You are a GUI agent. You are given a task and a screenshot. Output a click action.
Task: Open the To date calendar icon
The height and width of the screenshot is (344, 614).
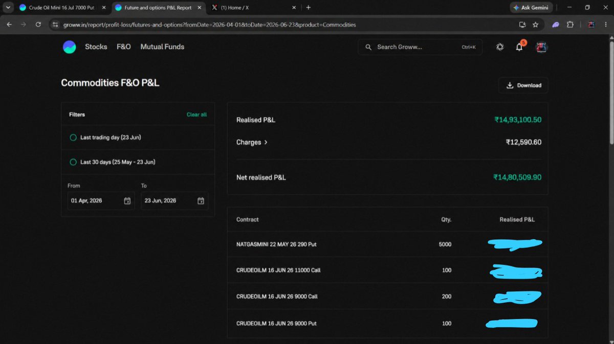click(x=201, y=201)
